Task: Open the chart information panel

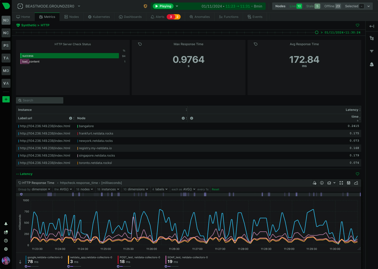Action: coord(322,183)
